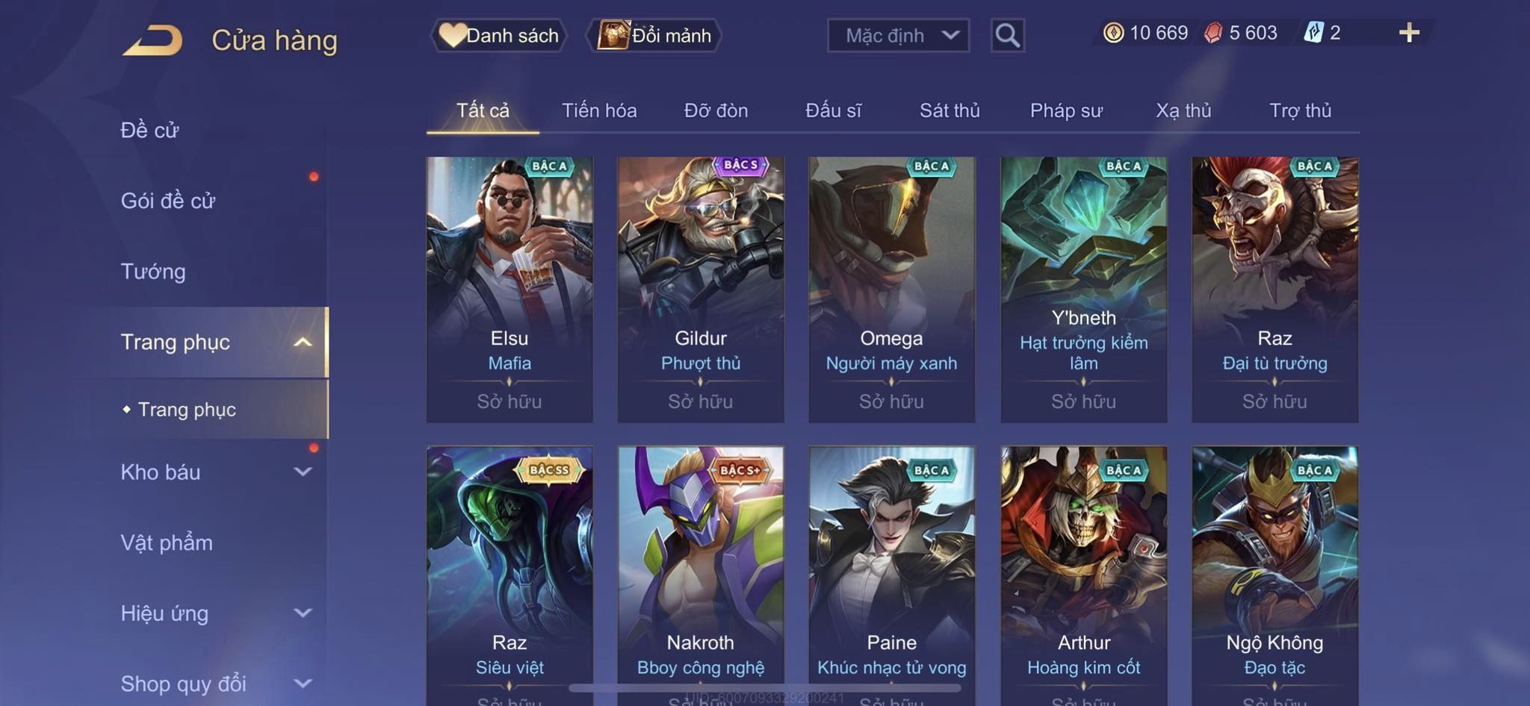This screenshot has width=1530, height=706.
Task: Tap the golden back arrow icon
Action: point(153,40)
